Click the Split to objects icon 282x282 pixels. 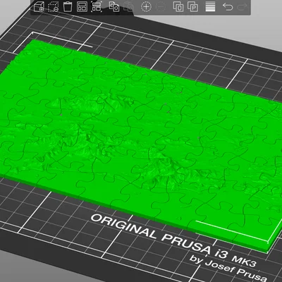tap(178, 7)
